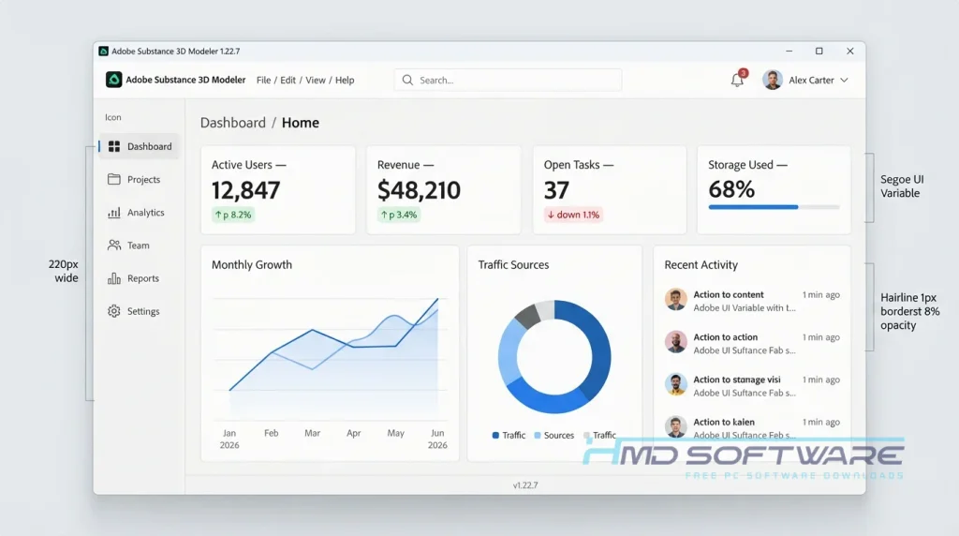959x536 pixels.
Task: Click the Mar label on chart axis
Action: click(313, 433)
